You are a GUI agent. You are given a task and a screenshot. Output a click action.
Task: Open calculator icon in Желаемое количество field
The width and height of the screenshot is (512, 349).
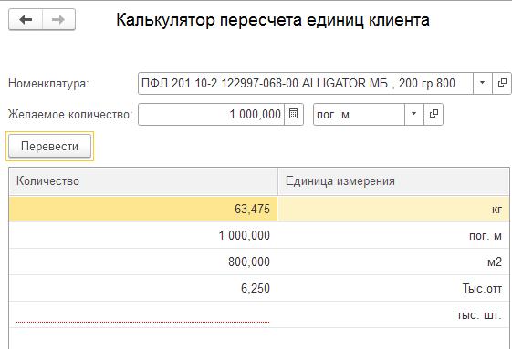(x=294, y=114)
